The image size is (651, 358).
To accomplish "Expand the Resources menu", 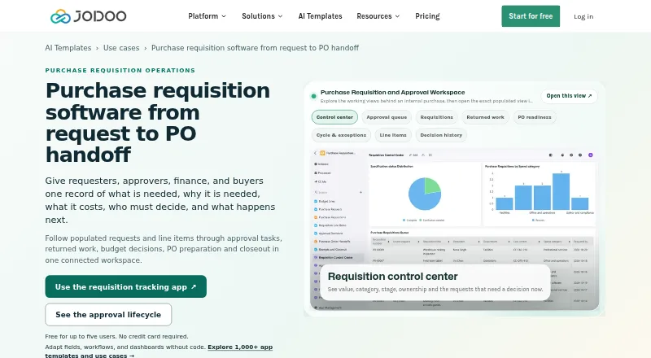I will coord(378,16).
